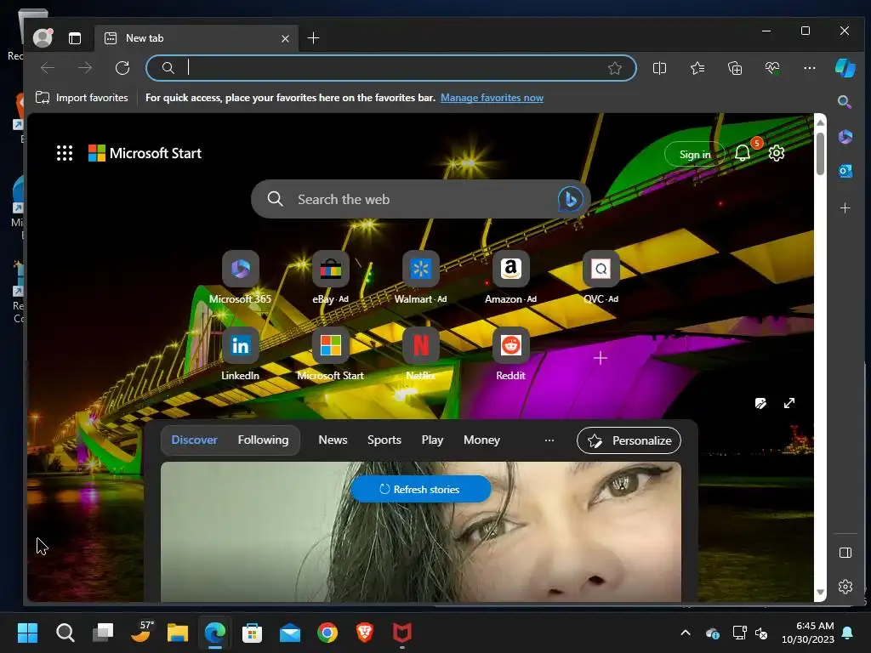Open Settings and more ellipsis menu
The height and width of the screenshot is (653, 871).
(x=810, y=68)
